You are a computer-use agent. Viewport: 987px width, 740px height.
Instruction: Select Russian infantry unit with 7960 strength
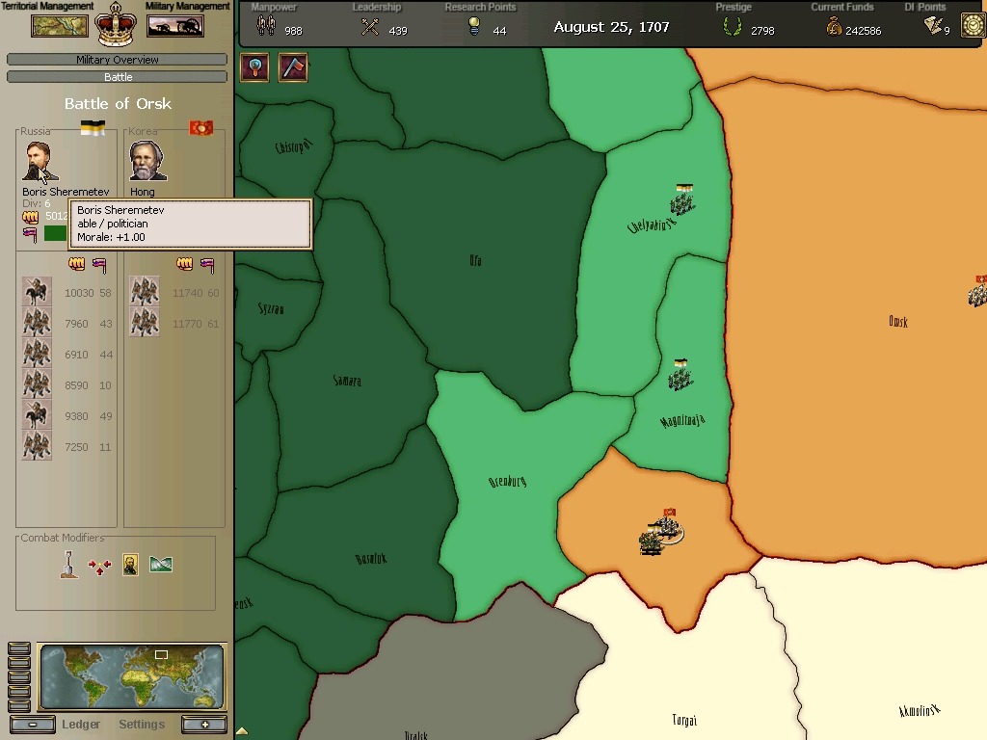pyautogui.click(x=37, y=323)
